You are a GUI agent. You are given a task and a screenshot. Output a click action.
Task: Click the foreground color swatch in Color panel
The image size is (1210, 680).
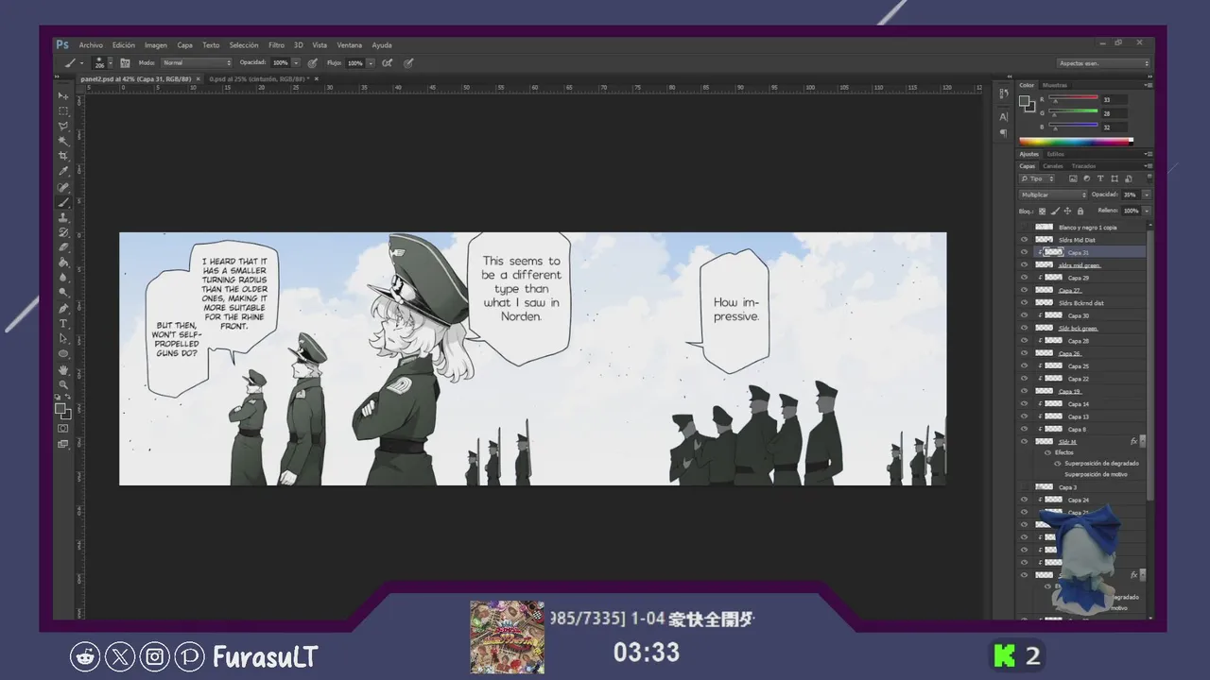(1026, 100)
